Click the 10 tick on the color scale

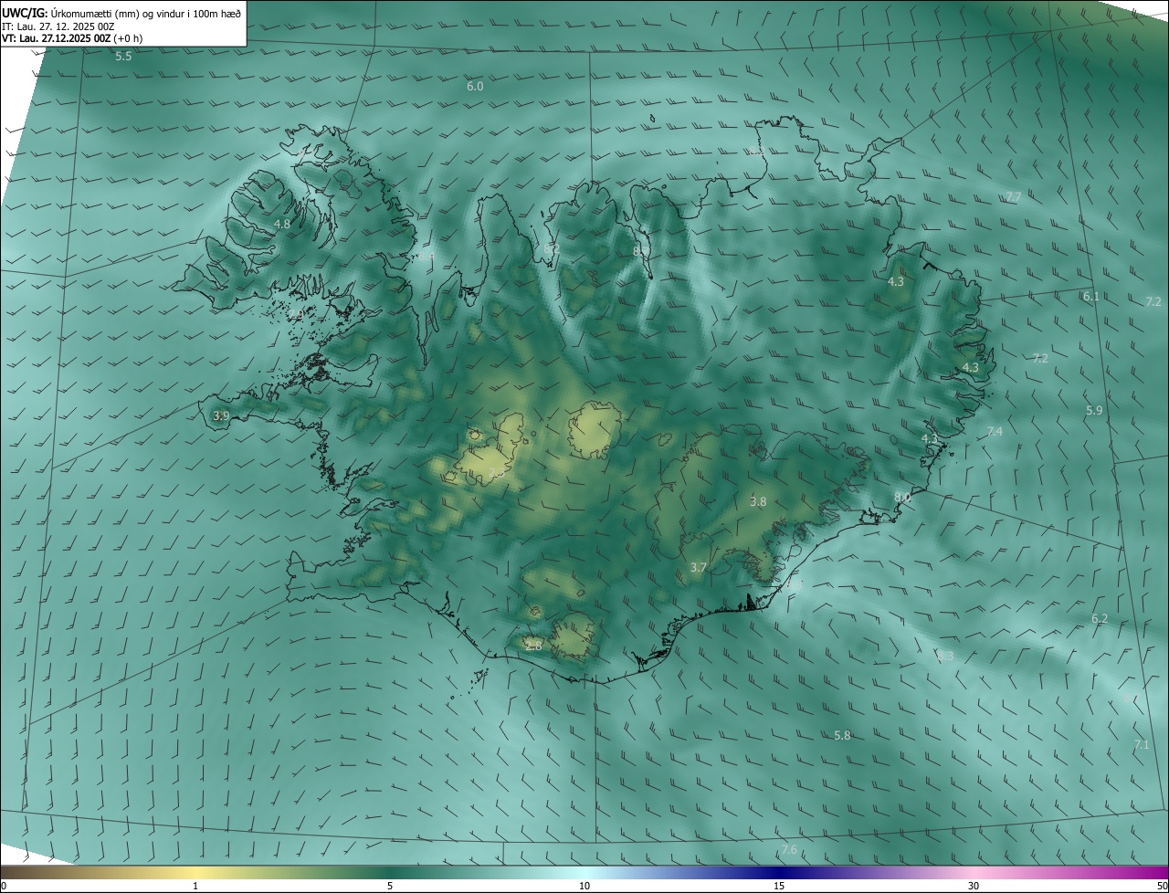(584, 886)
